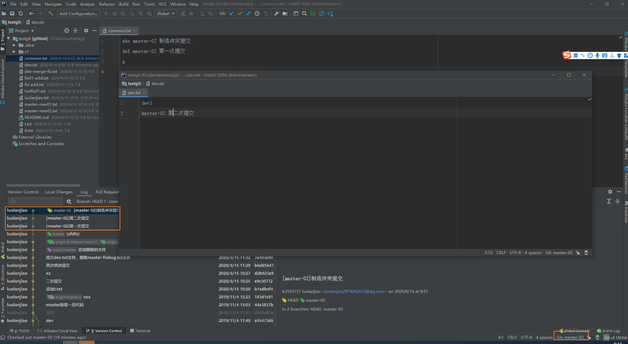Click the inspector hat icon in main status bar
Screen dimensions: 628x344
click(x=597, y=337)
